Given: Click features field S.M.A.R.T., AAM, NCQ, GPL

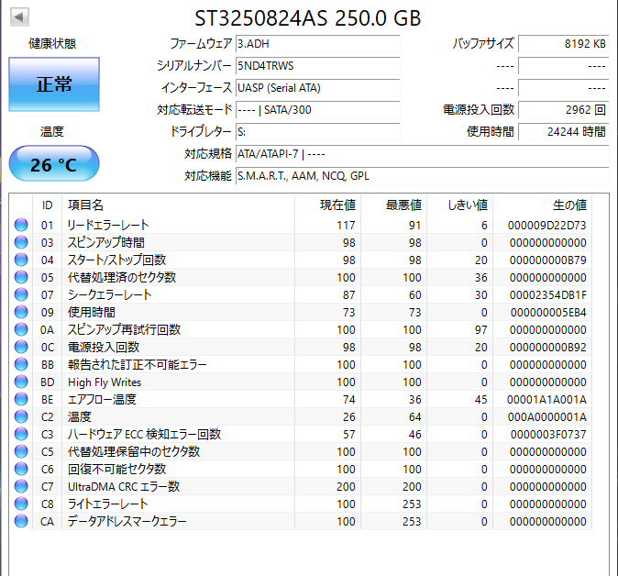Looking at the screenshot, I should [x=422, y=176].
